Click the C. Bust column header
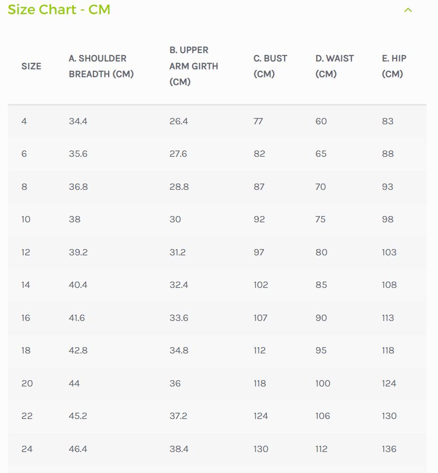This screenshot has height=473, width=438. coord(270,66)
